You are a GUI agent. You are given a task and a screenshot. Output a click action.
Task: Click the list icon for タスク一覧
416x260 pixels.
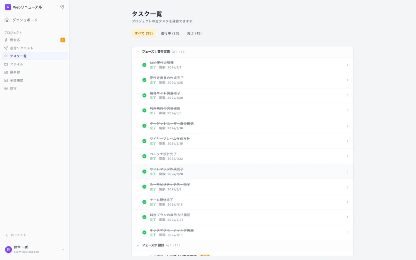[6, 56]
